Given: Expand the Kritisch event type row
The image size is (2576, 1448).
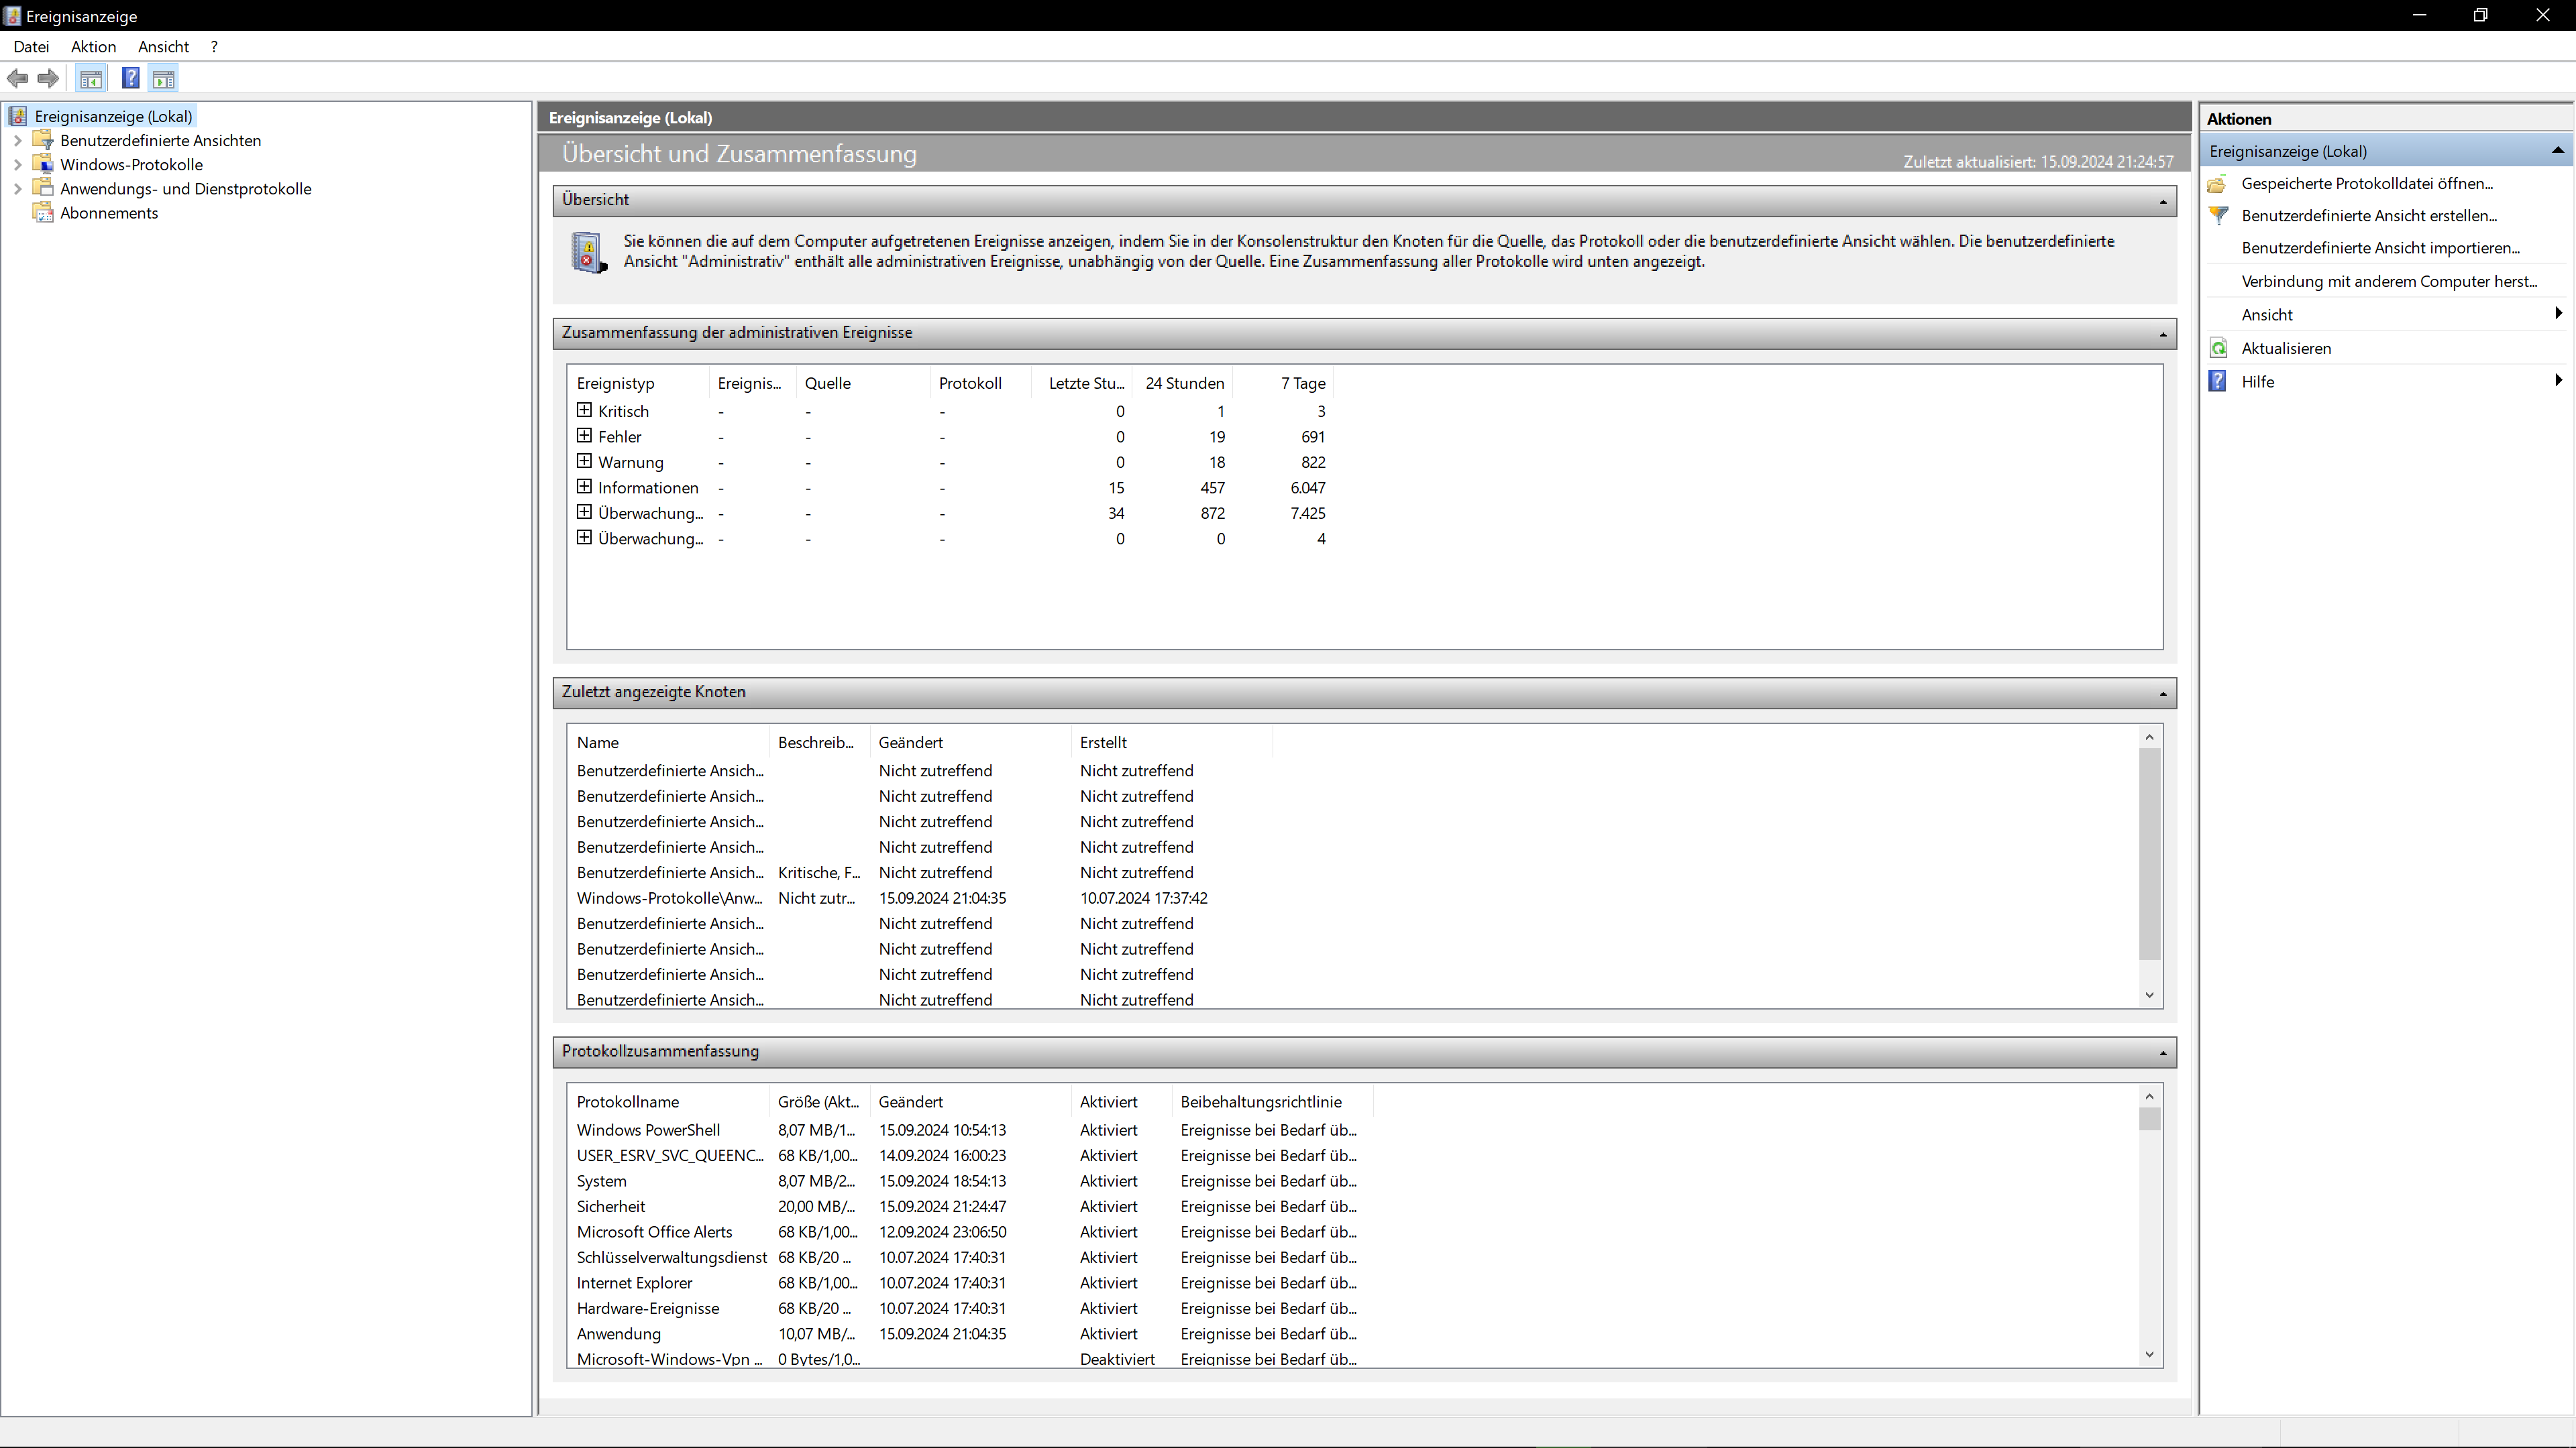Looking at the screenshot, I should pos(584,410).
